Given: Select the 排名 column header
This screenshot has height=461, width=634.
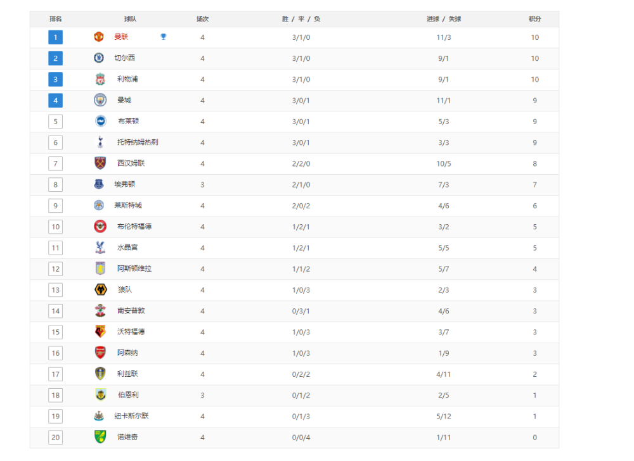Looking at the screenshot, I should (55, 19).
